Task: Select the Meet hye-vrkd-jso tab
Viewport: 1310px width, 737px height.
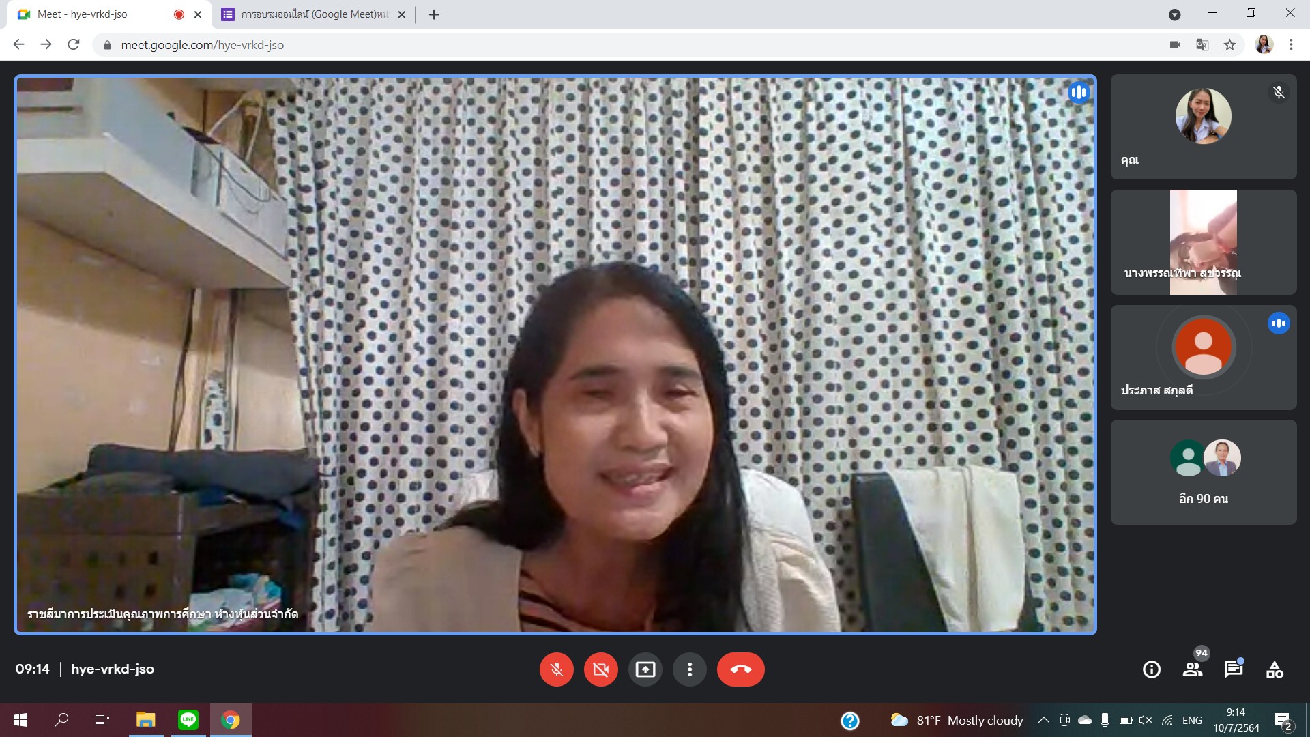Action: (82, 14)
